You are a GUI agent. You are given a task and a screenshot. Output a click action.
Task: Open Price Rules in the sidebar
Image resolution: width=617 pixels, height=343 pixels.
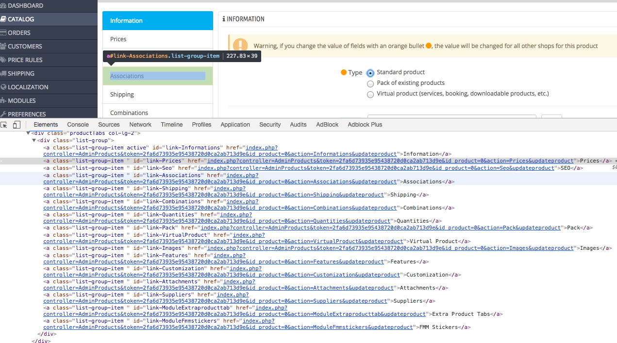[49, 60]
